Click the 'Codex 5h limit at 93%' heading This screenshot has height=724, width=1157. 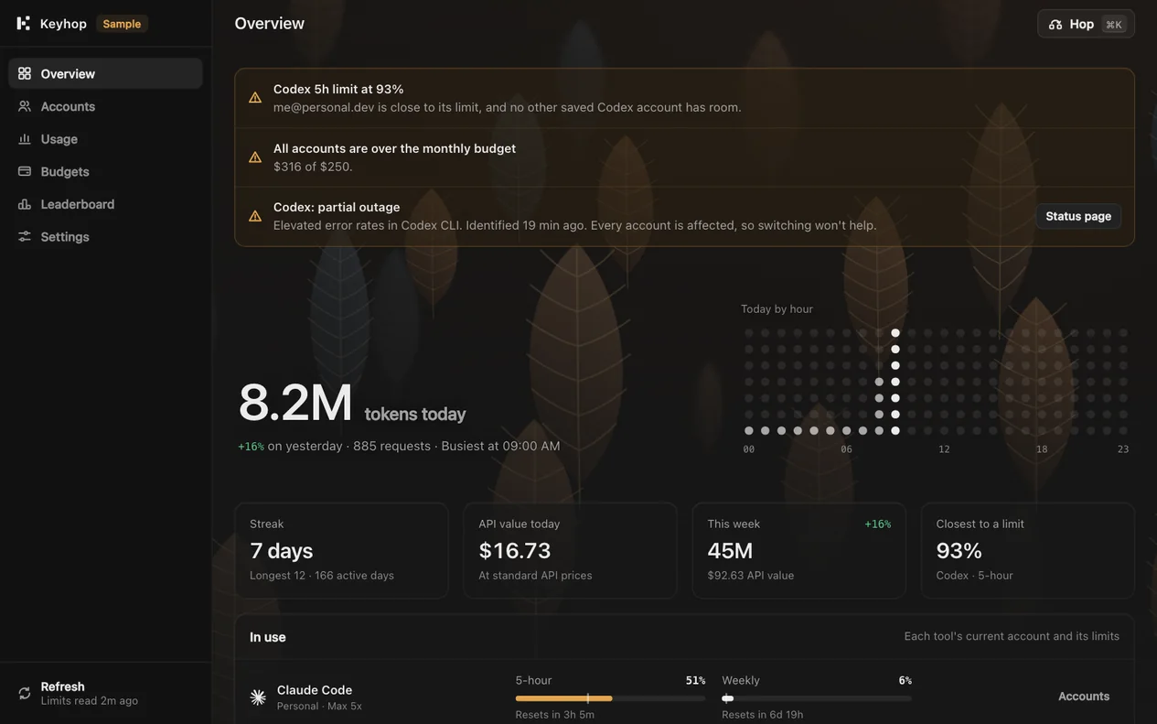click(338, 89)
